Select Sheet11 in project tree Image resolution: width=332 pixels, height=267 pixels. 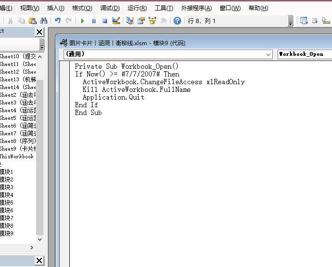[18, 64]
